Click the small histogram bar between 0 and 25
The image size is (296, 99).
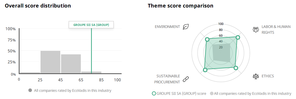pos(30,73)
